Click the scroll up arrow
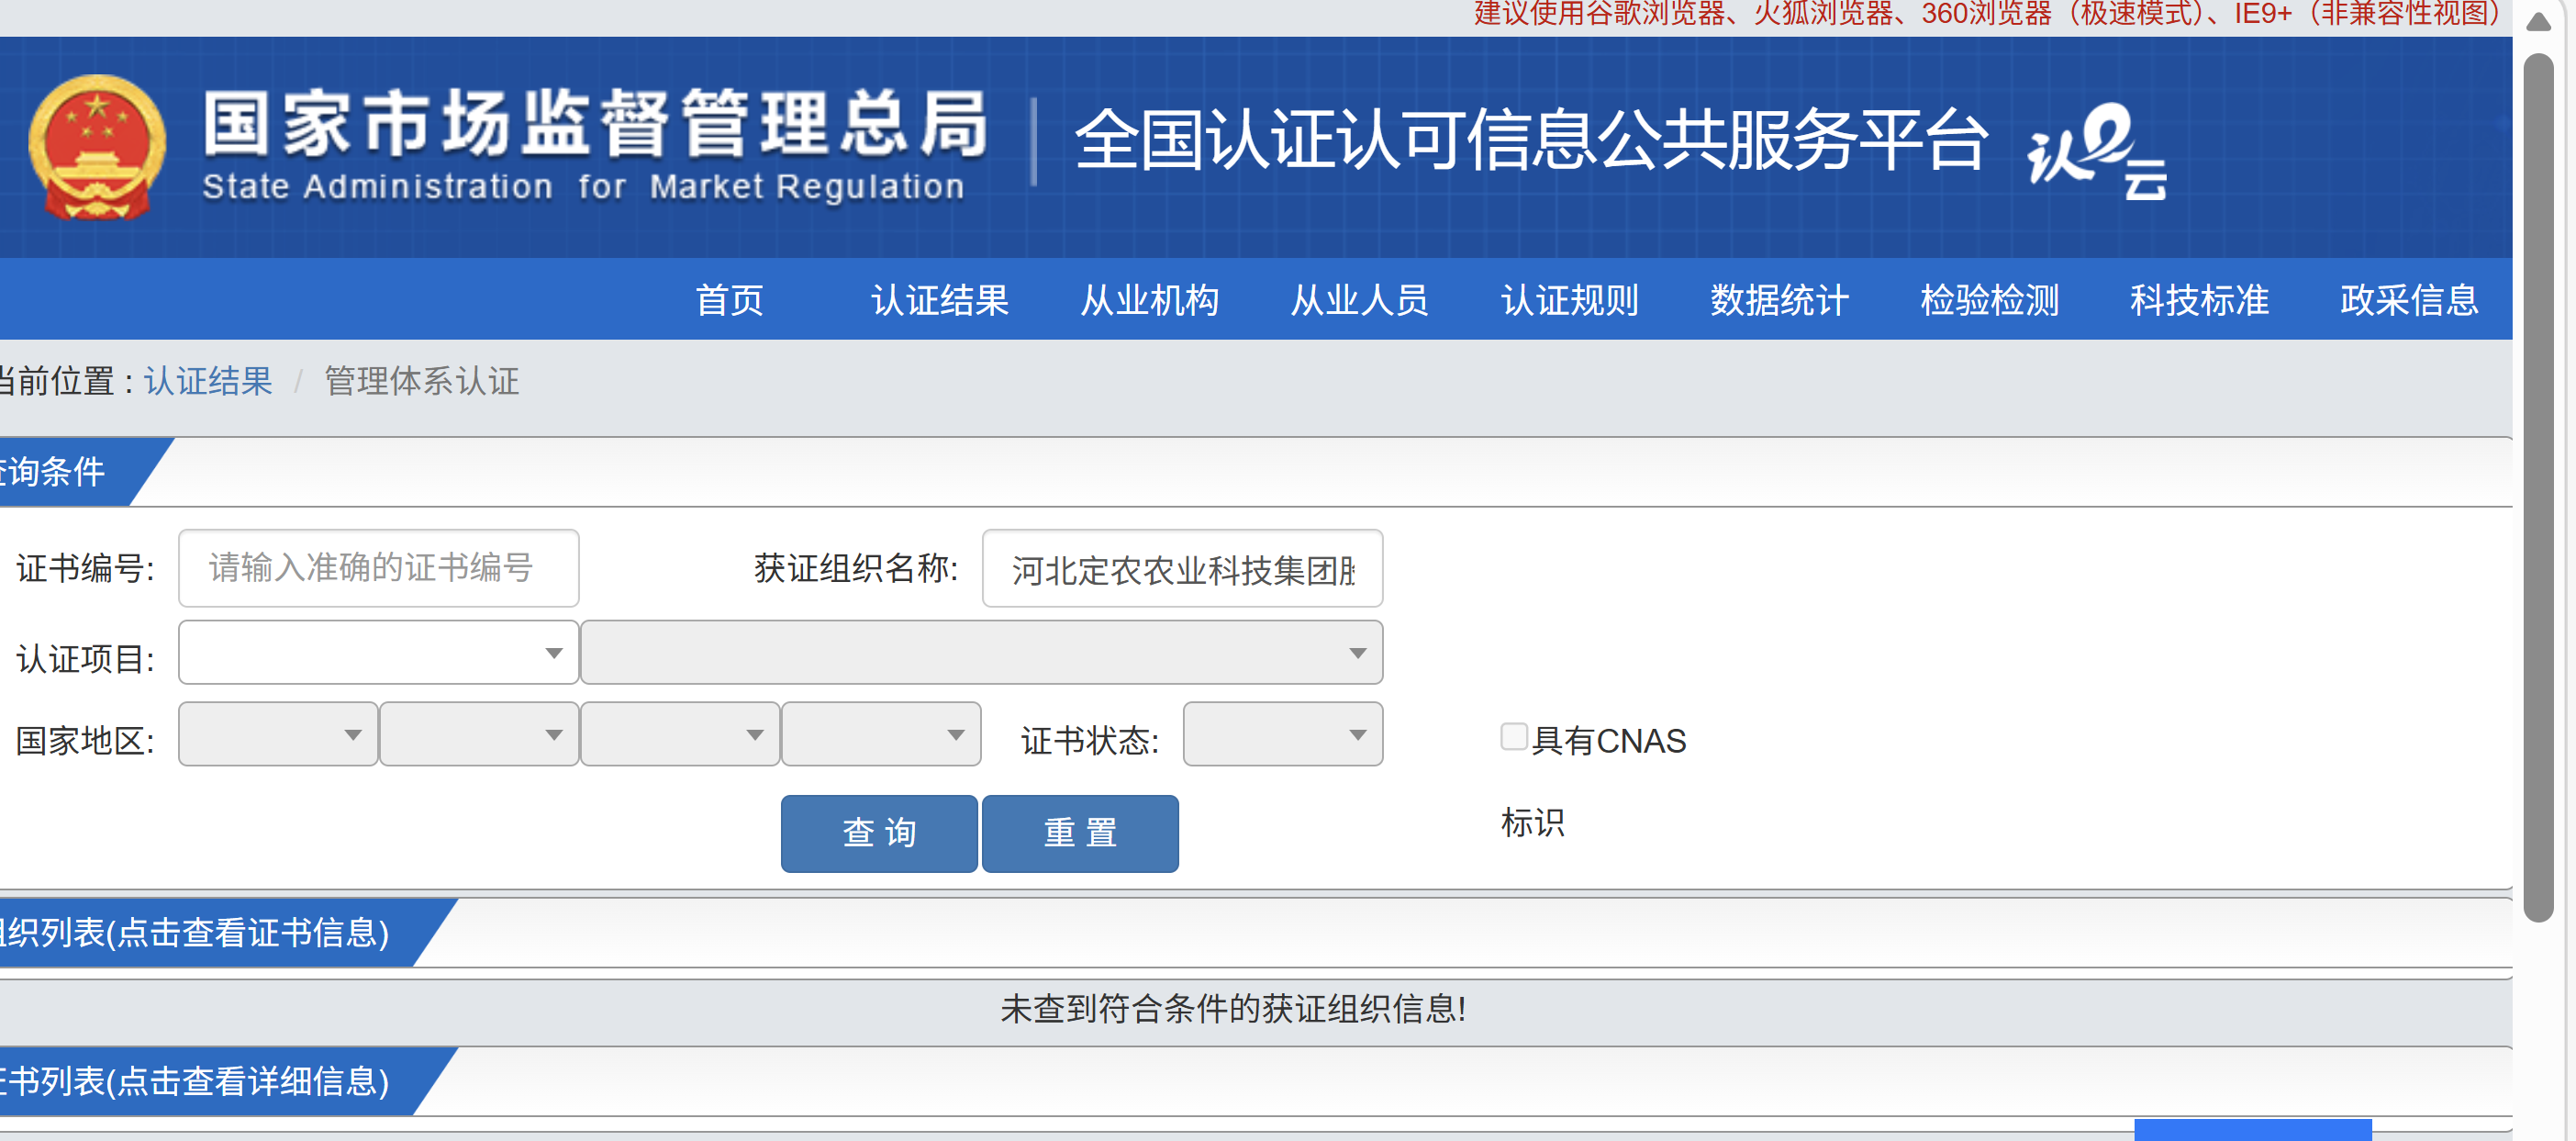The height and width of the screenshot is (1141, 2576). point(2537,22)
